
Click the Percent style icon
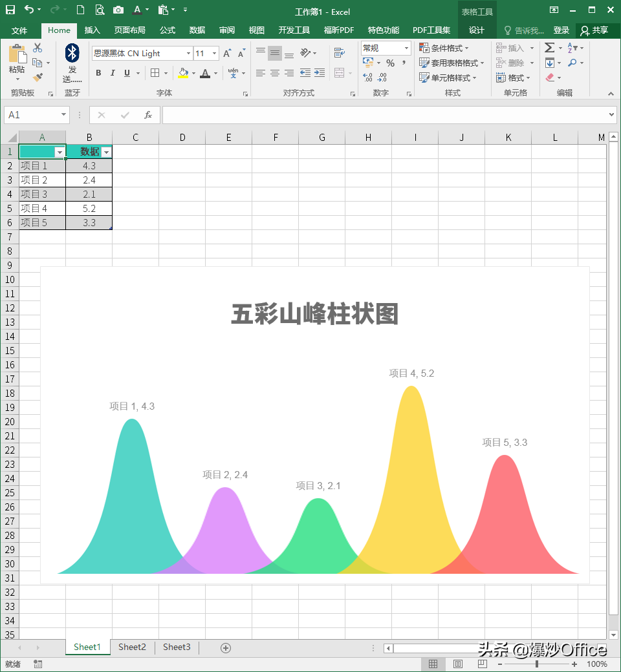(390, 63)
